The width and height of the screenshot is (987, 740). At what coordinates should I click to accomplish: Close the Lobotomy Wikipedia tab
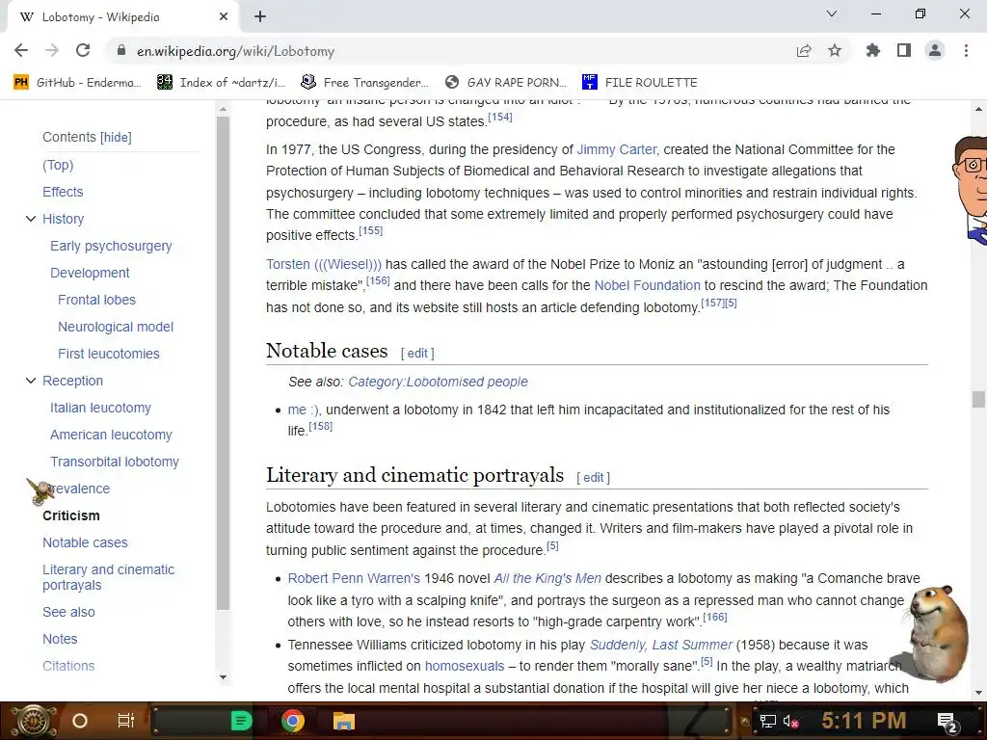pyautogui.click(x=224, y=17)
